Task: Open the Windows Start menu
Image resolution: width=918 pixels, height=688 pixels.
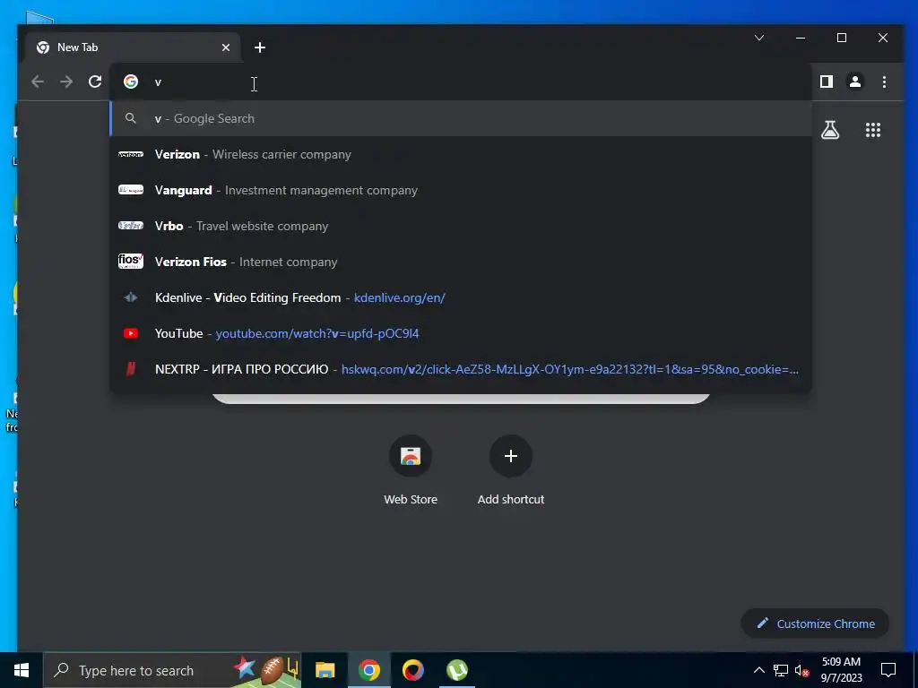Action: 22,670
